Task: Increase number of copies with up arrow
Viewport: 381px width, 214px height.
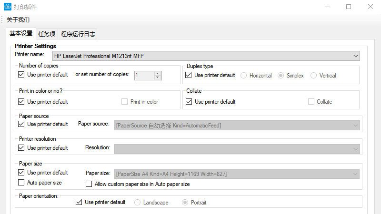Action: [x=158, y=73]
